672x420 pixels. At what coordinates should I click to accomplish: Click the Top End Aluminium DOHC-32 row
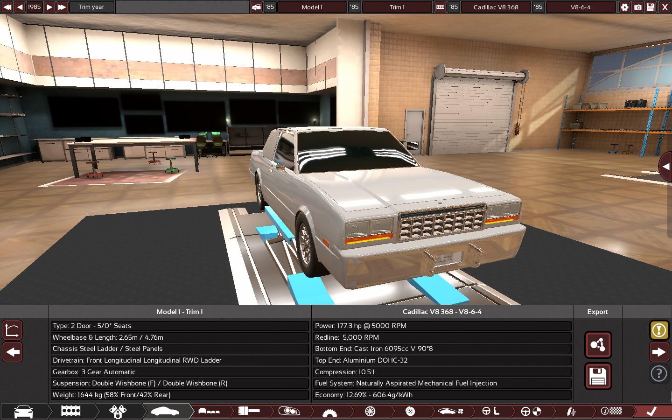442,360
